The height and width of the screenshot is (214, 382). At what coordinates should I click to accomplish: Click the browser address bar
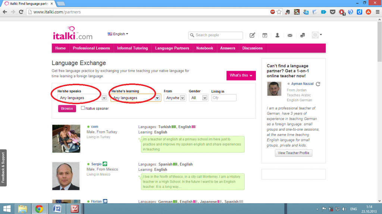(148, 12)
